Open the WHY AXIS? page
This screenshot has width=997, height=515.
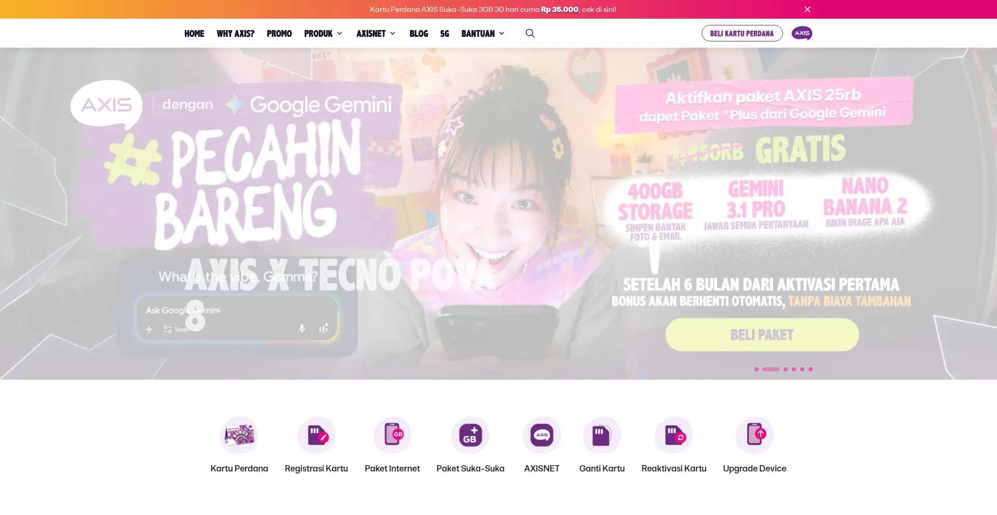point(235,34)
